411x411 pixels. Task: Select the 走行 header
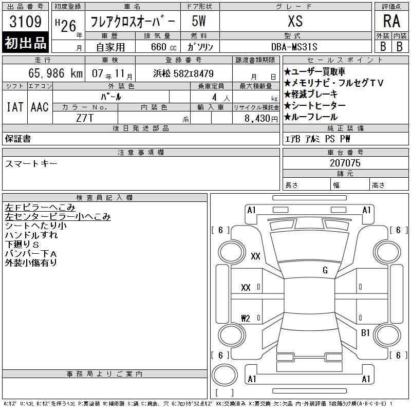coord(43,60)
